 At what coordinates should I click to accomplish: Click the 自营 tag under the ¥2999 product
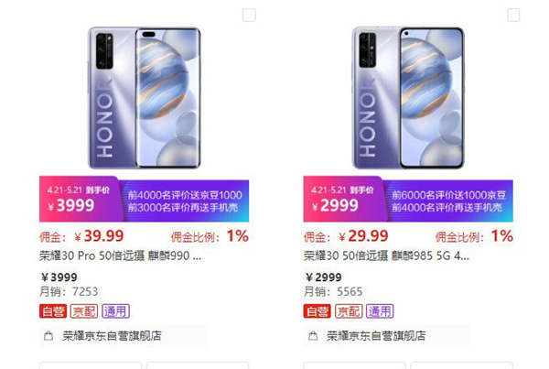point(317,311)
